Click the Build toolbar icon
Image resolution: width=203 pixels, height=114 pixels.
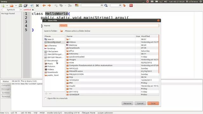tap(61, 6)
